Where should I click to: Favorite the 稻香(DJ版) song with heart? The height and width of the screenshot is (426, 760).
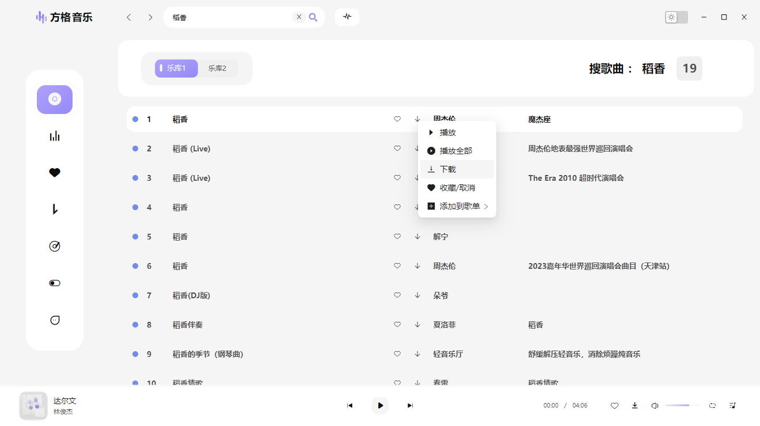(x=397, y=295)
